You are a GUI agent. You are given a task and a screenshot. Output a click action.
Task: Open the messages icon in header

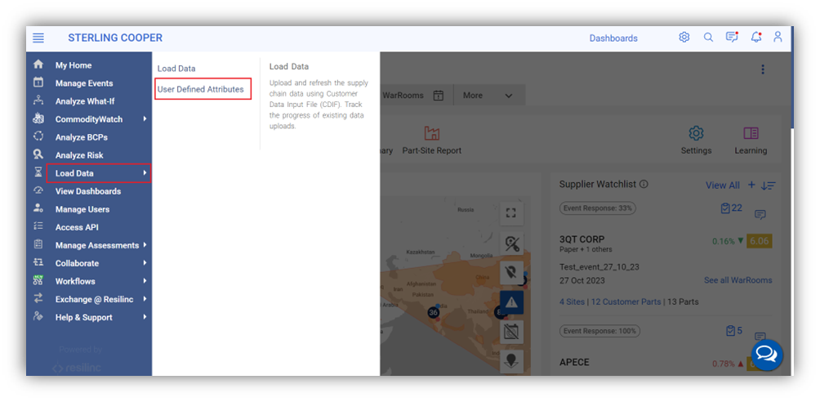pos(732,37)
